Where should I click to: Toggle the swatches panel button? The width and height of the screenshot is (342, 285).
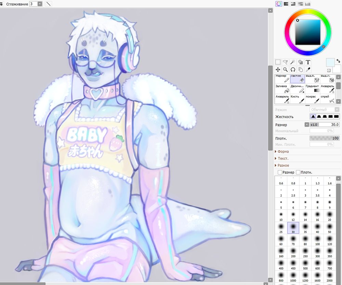[307, 4]
